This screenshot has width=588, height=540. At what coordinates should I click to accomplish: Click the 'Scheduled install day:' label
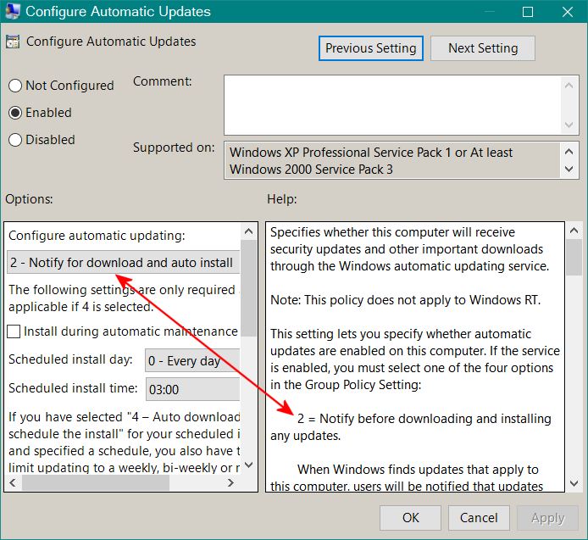(70, 359)
